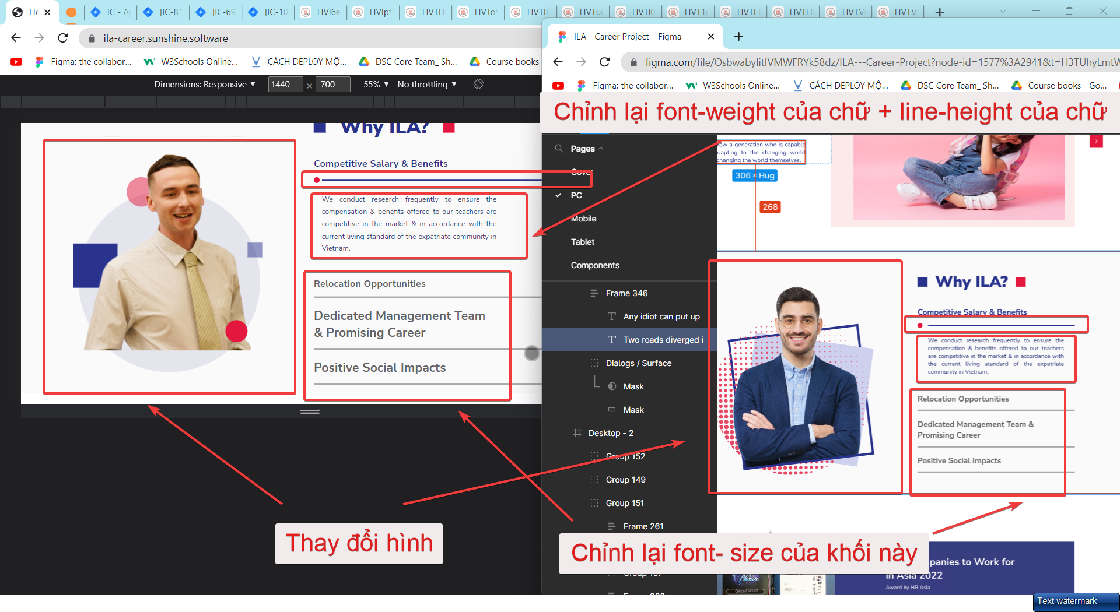This screenshot has height=612, width=1120.
Task: Click the half-circle mask icon layer
Action: click(x=612, y=386)
